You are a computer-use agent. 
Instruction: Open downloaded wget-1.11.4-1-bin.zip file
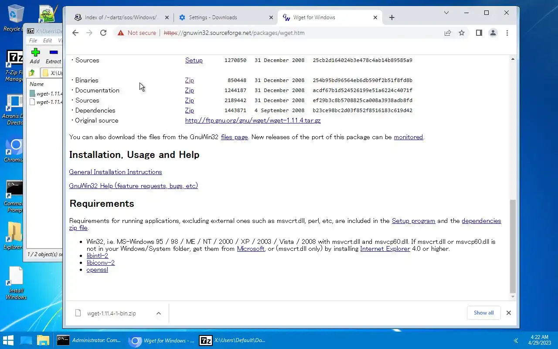pos(111,313)
